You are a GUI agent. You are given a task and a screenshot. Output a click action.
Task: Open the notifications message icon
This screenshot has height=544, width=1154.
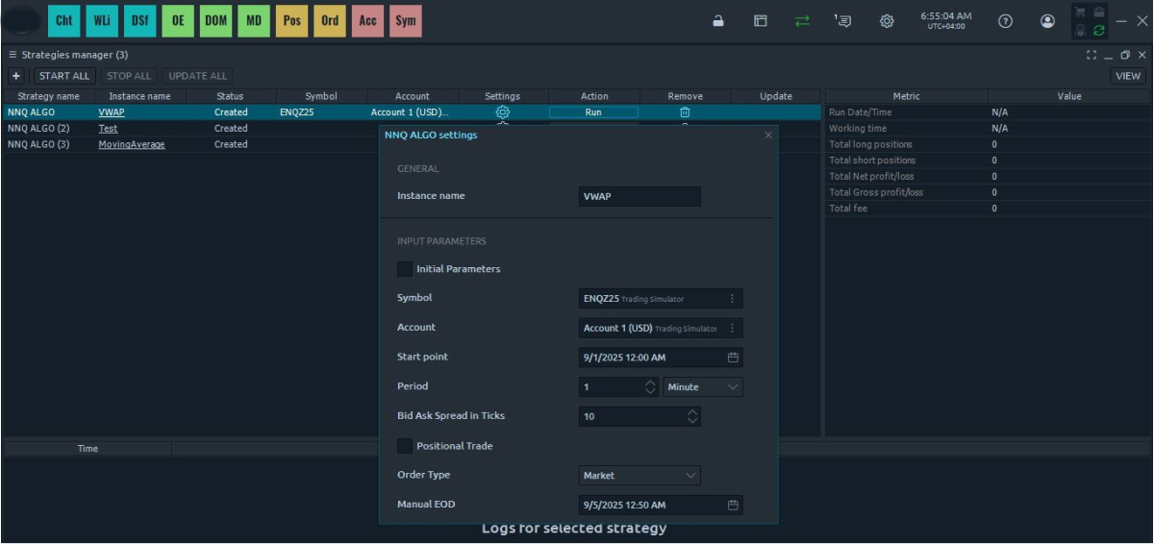tap(842, 21)
